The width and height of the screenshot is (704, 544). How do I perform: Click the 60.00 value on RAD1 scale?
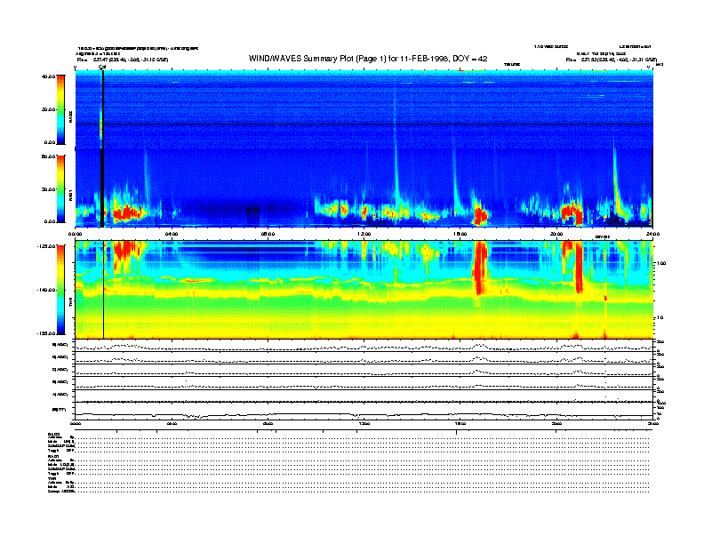(48, 156)
